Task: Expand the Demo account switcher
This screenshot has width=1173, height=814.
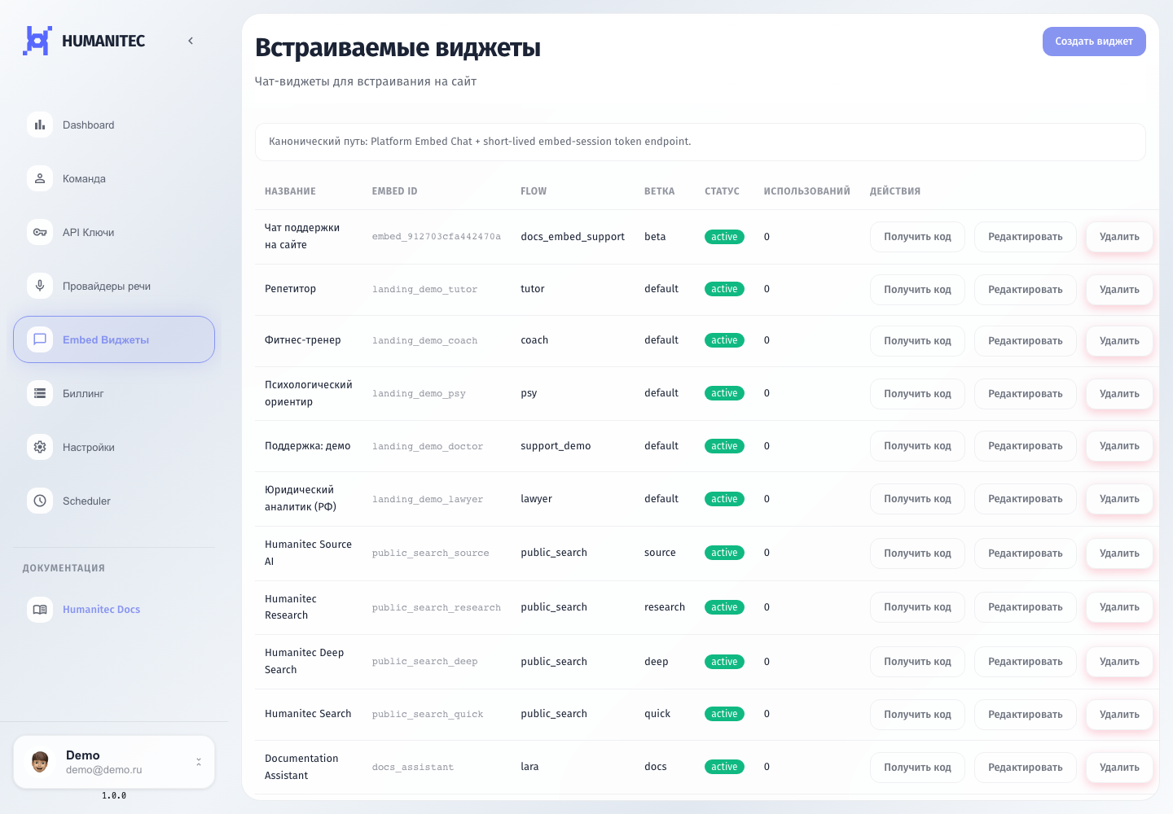Action: coord(199,762)
